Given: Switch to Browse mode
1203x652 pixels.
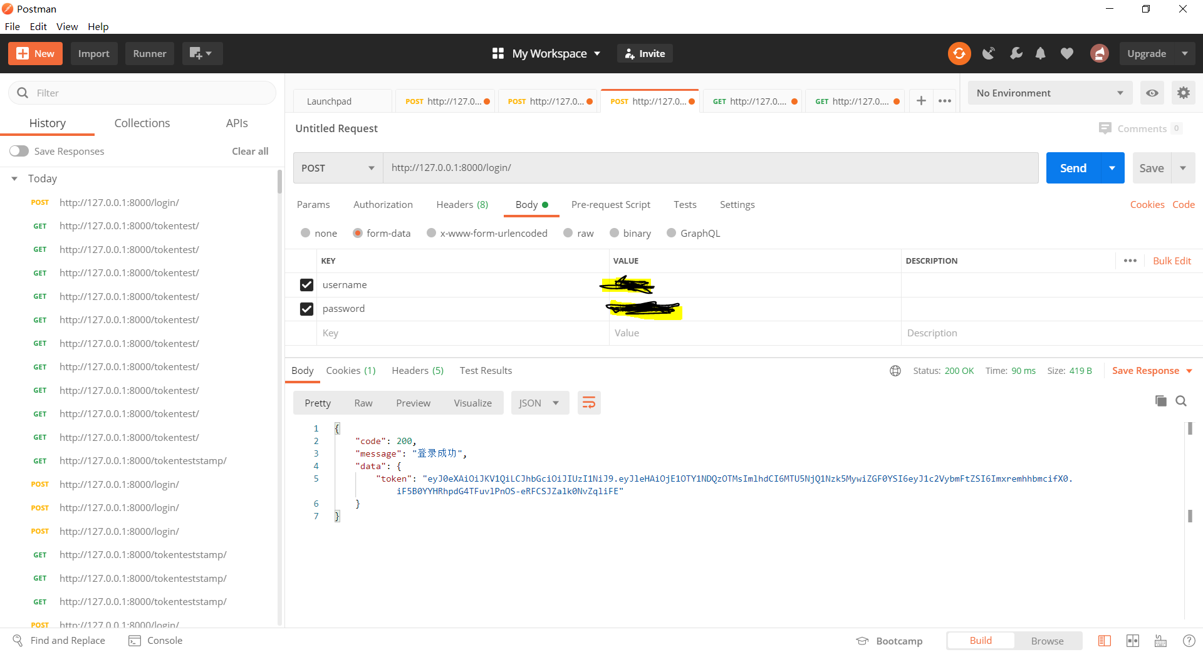Looking at the screenshot, I should pyautogui.click(x=1047, y=640).
